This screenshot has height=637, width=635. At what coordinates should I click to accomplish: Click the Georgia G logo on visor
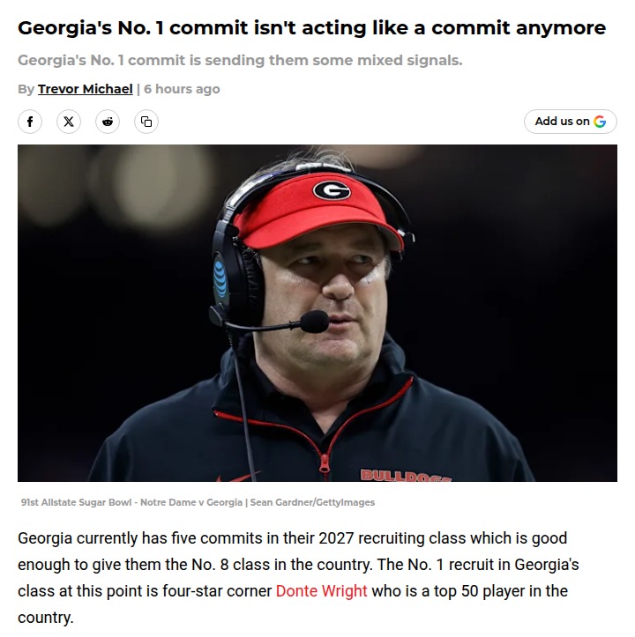pos(332,189)
